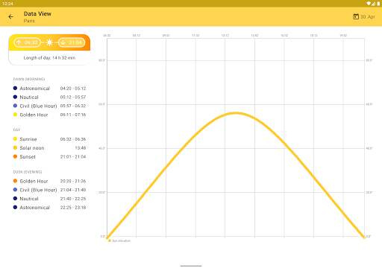The image size is (382, 268).
Task: Tap the evening Nautical dusk row
Action: pos(49,199)
